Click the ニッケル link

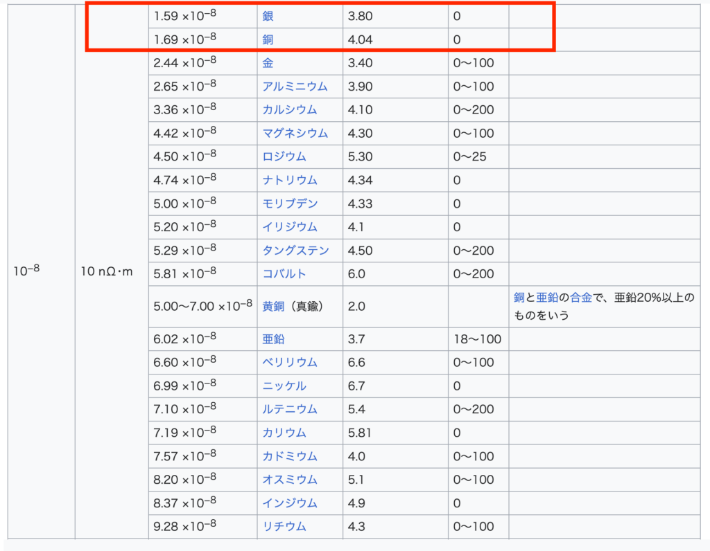(x=284, y=386)
